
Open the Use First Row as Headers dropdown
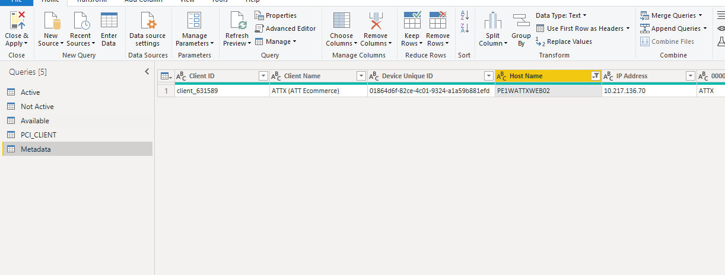coord(583,28)
